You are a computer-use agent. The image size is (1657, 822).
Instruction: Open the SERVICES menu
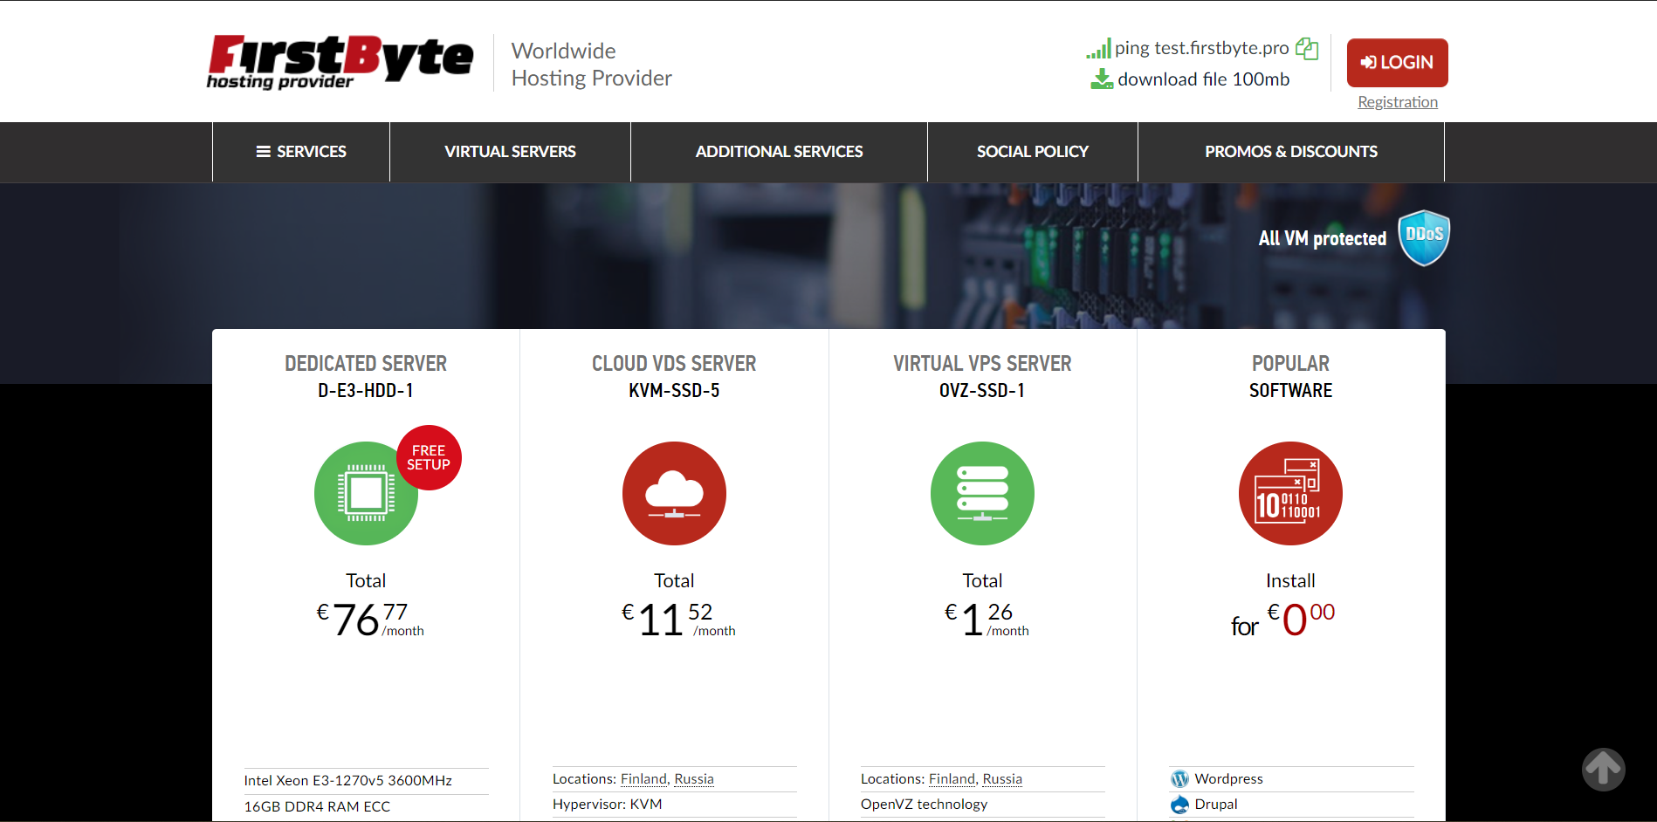click(x=301, y=152)
